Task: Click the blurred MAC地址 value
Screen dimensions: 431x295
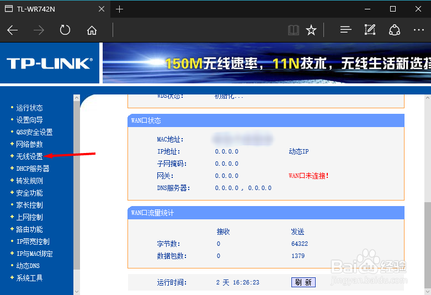Action: [x=242, y=139]
